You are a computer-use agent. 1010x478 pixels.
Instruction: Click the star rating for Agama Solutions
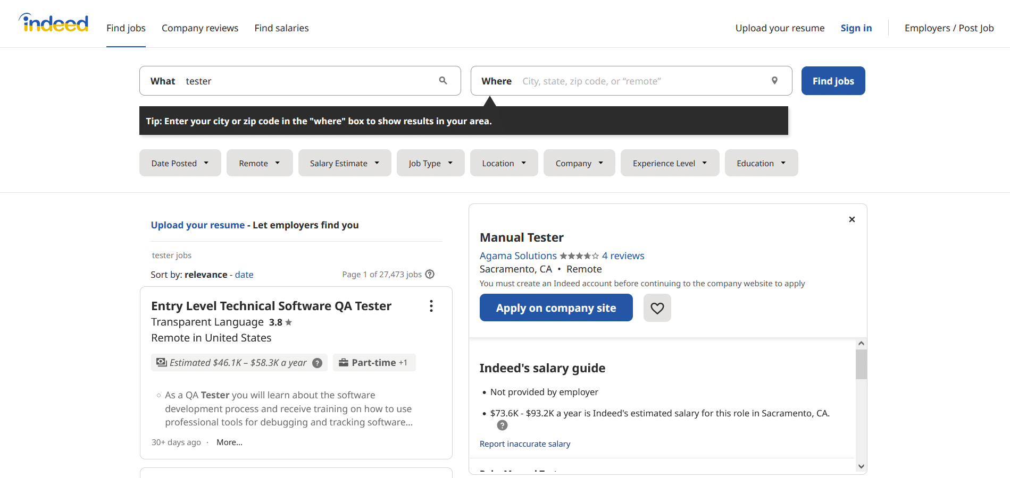pyautogui.click(x=579, y=256)
